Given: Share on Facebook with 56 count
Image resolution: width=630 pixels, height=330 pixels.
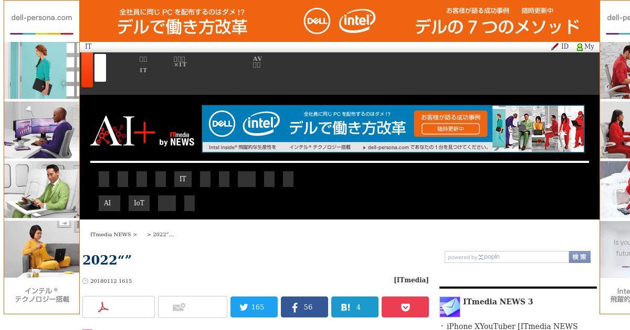Looking at the screenshot, I should (x=304, y=307).
